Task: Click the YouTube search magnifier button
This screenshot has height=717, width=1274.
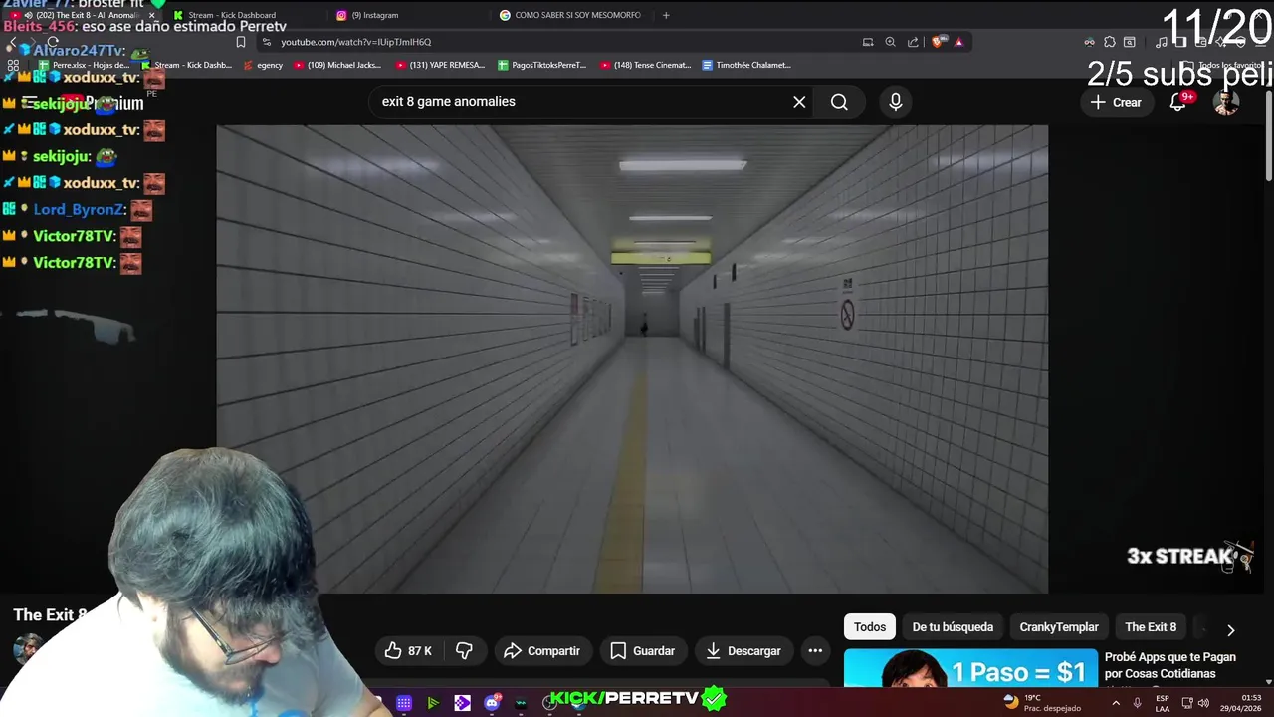Action: (x=839, y=102)
